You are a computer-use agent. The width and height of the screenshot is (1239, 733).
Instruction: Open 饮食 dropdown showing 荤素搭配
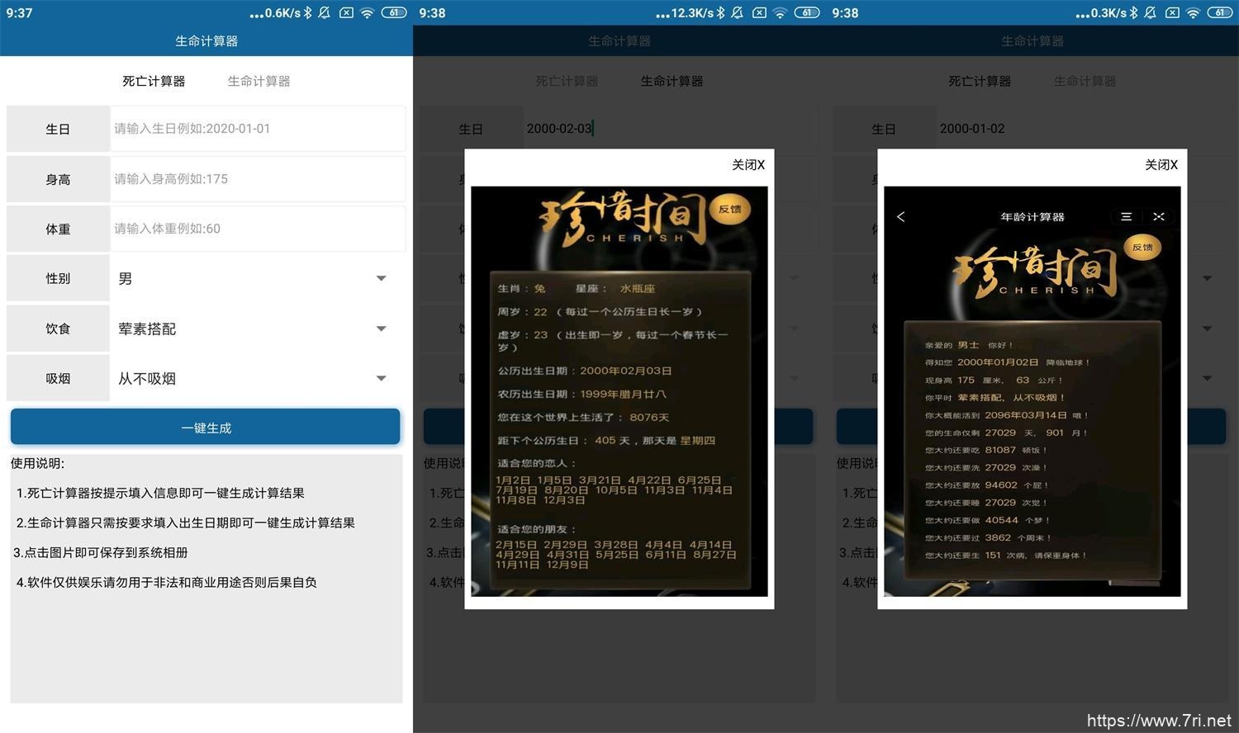pyautogui.click(x=257, y=329)
